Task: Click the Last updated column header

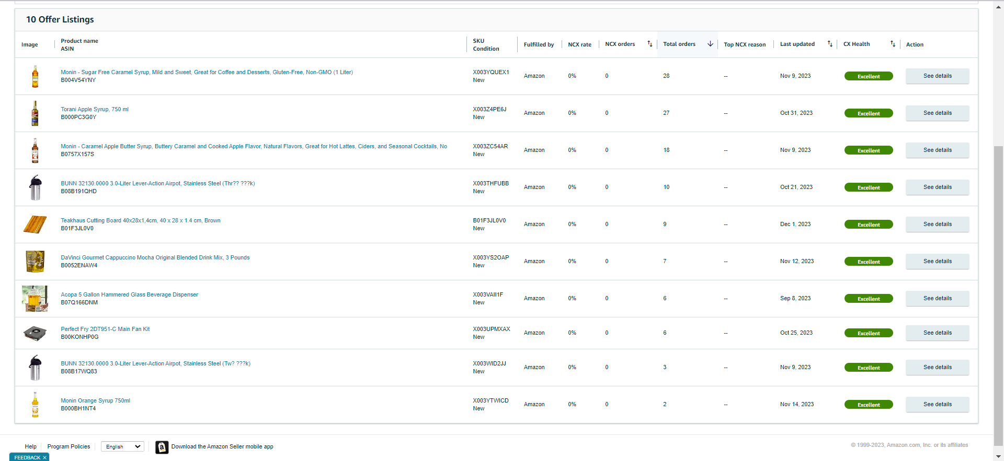Action: click(797, 44)
